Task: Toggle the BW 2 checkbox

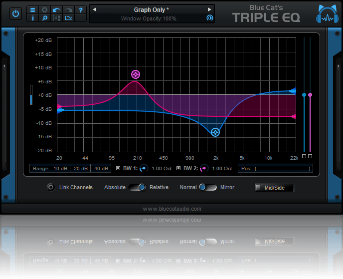Action: [x=178, y=168]
